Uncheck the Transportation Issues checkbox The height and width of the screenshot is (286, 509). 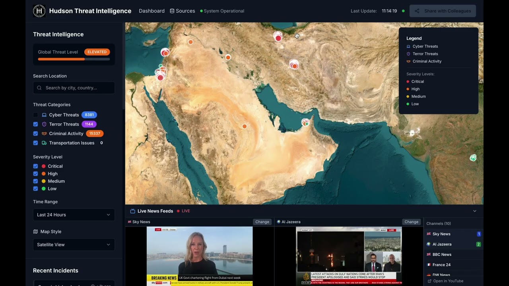[x=35, y=143]
